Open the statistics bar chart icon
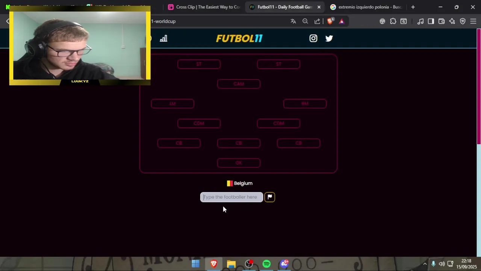 163,38
